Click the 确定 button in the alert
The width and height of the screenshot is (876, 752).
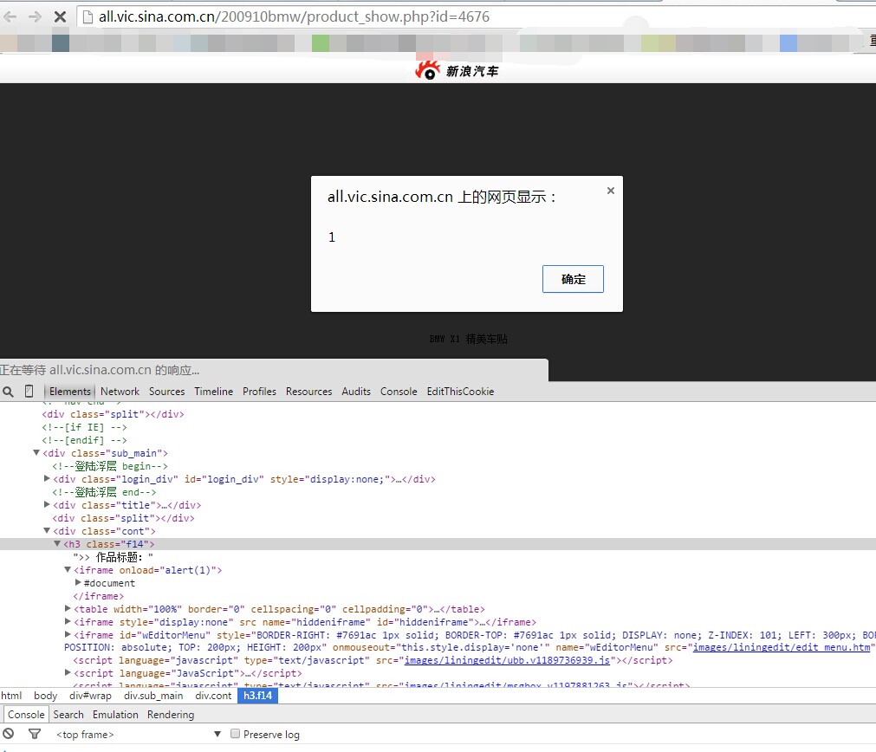pyautogui.click(x=573, y=279)
